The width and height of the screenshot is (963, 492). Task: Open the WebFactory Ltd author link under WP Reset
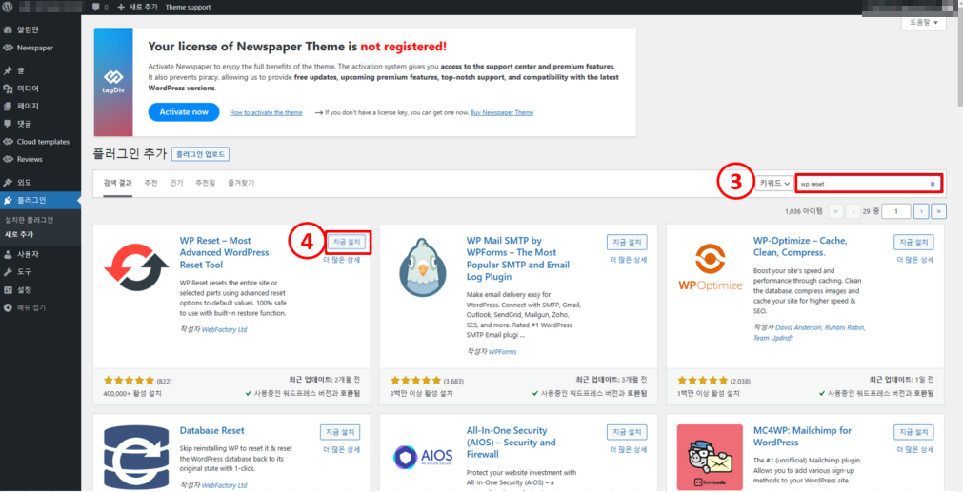tap(225, 329)
